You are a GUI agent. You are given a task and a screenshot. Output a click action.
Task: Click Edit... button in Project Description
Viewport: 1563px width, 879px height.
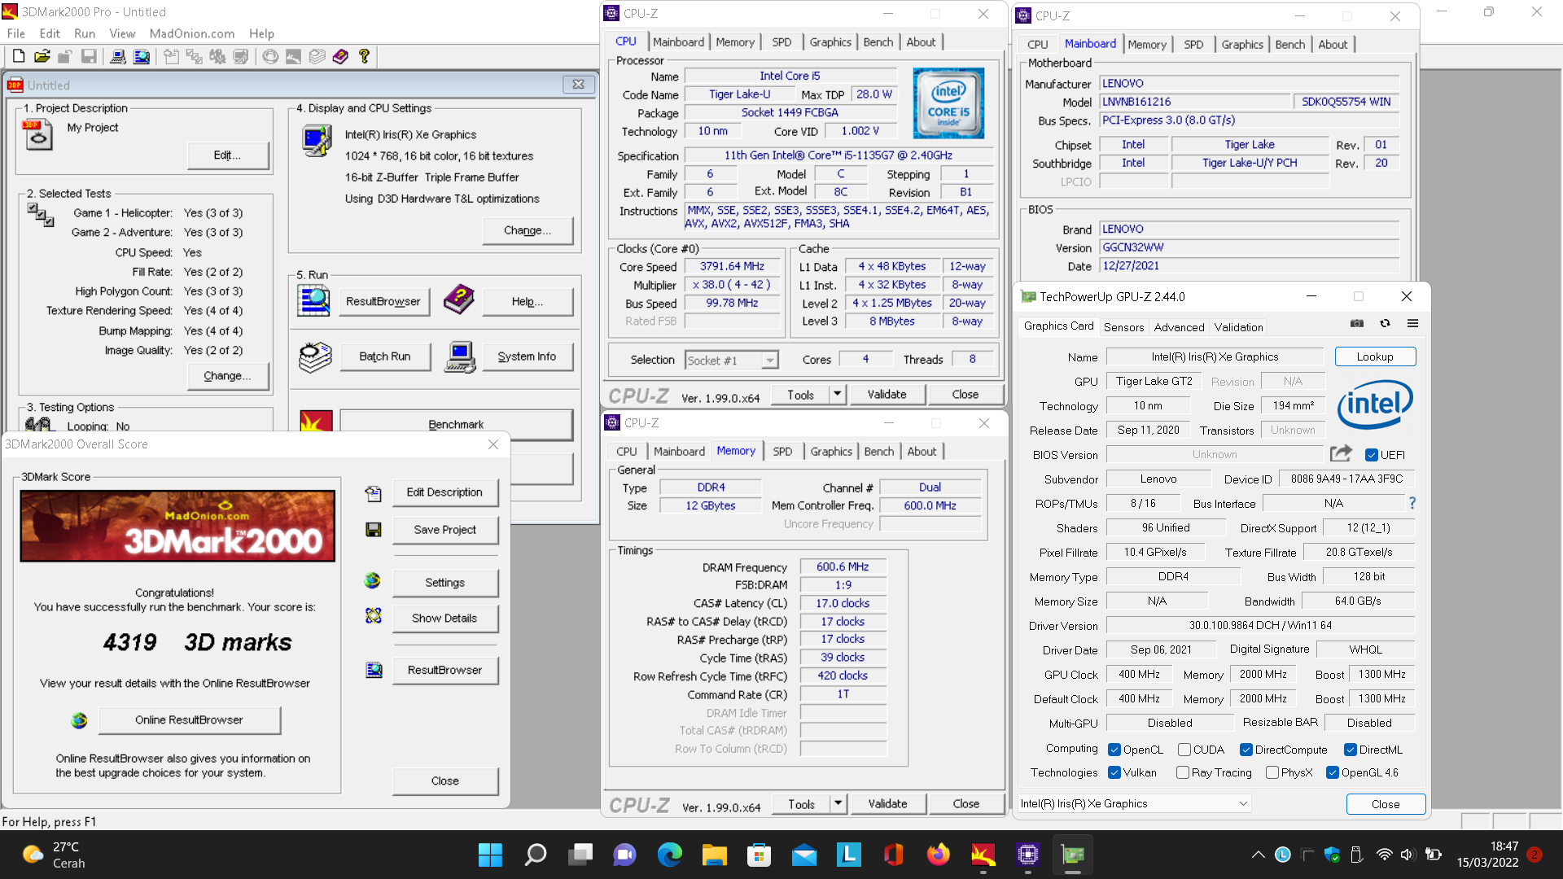pos(228,155)
